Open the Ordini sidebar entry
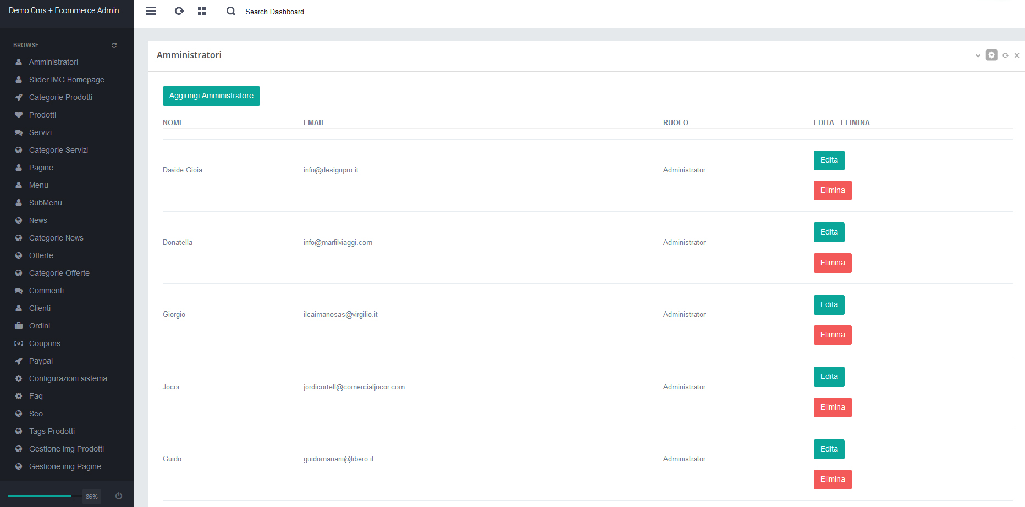 click(x=39, y=326)
